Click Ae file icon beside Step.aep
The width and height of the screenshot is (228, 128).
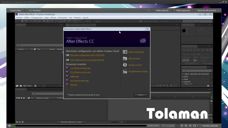coord(67,85)
